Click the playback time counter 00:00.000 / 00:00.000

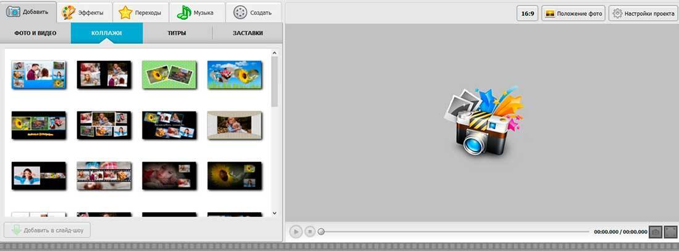coord(620,232)
